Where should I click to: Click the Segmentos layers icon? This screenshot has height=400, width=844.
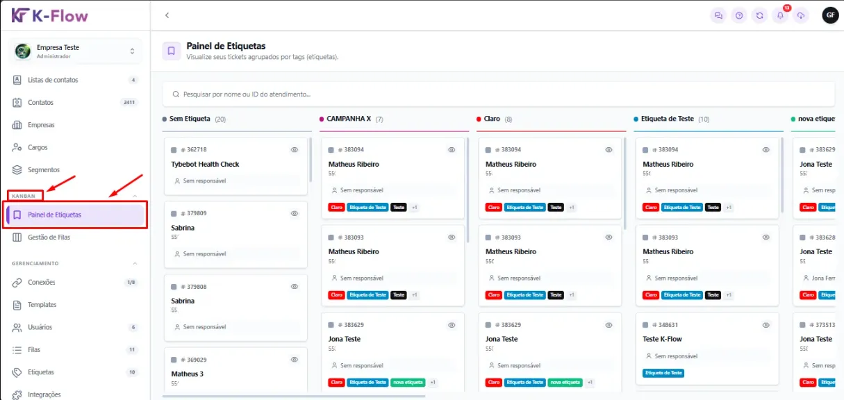click(x=17, y=170)
